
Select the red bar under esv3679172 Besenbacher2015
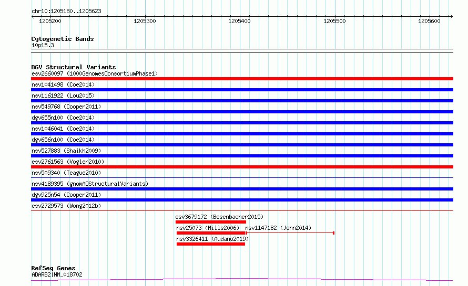(x=211, y=222)
